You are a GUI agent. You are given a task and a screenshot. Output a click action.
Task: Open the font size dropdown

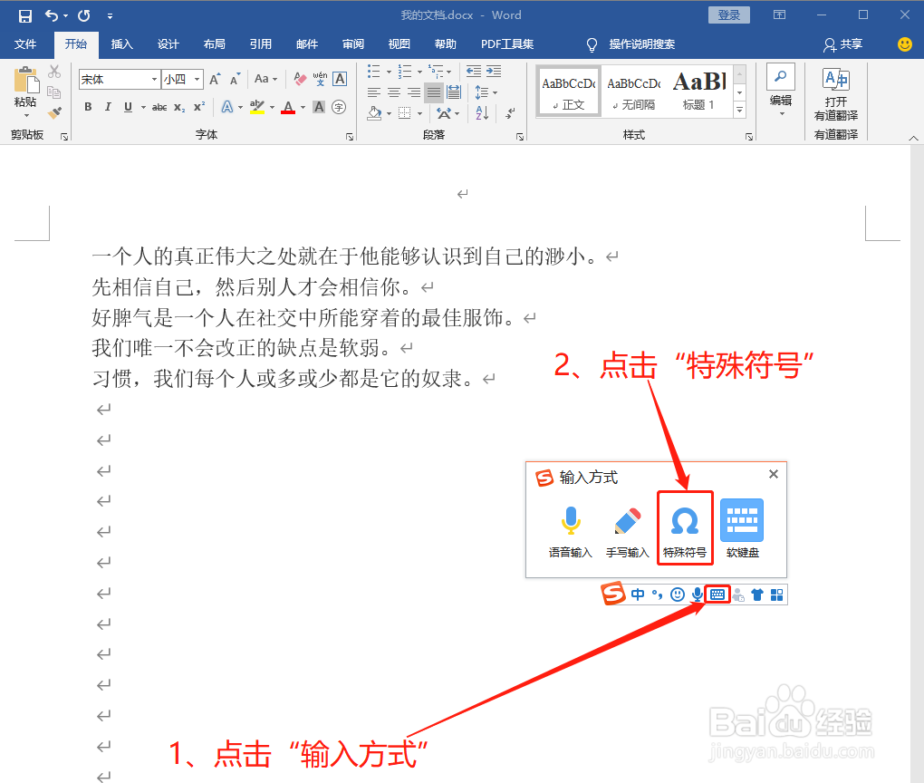[x=196, y=80]
